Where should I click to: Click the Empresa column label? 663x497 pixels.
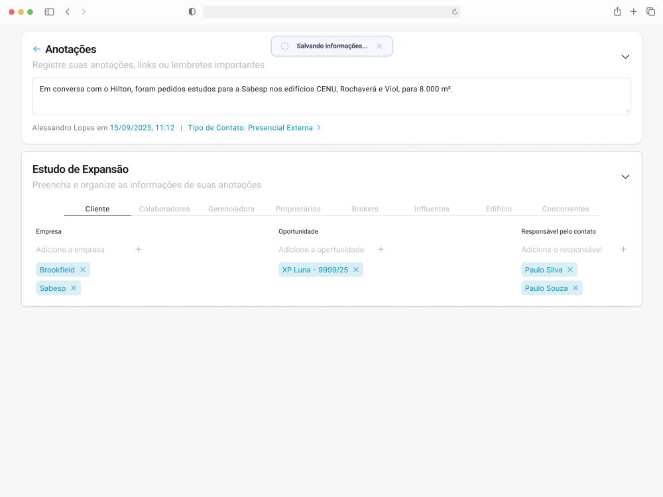[48, 231]
